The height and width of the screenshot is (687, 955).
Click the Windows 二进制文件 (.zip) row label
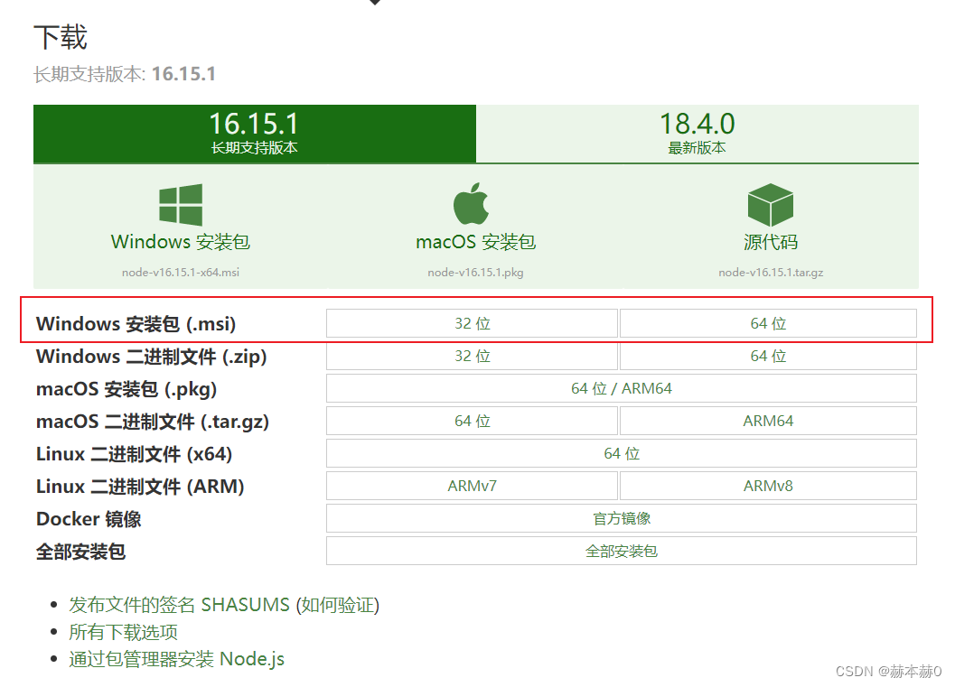click(152, 357)
